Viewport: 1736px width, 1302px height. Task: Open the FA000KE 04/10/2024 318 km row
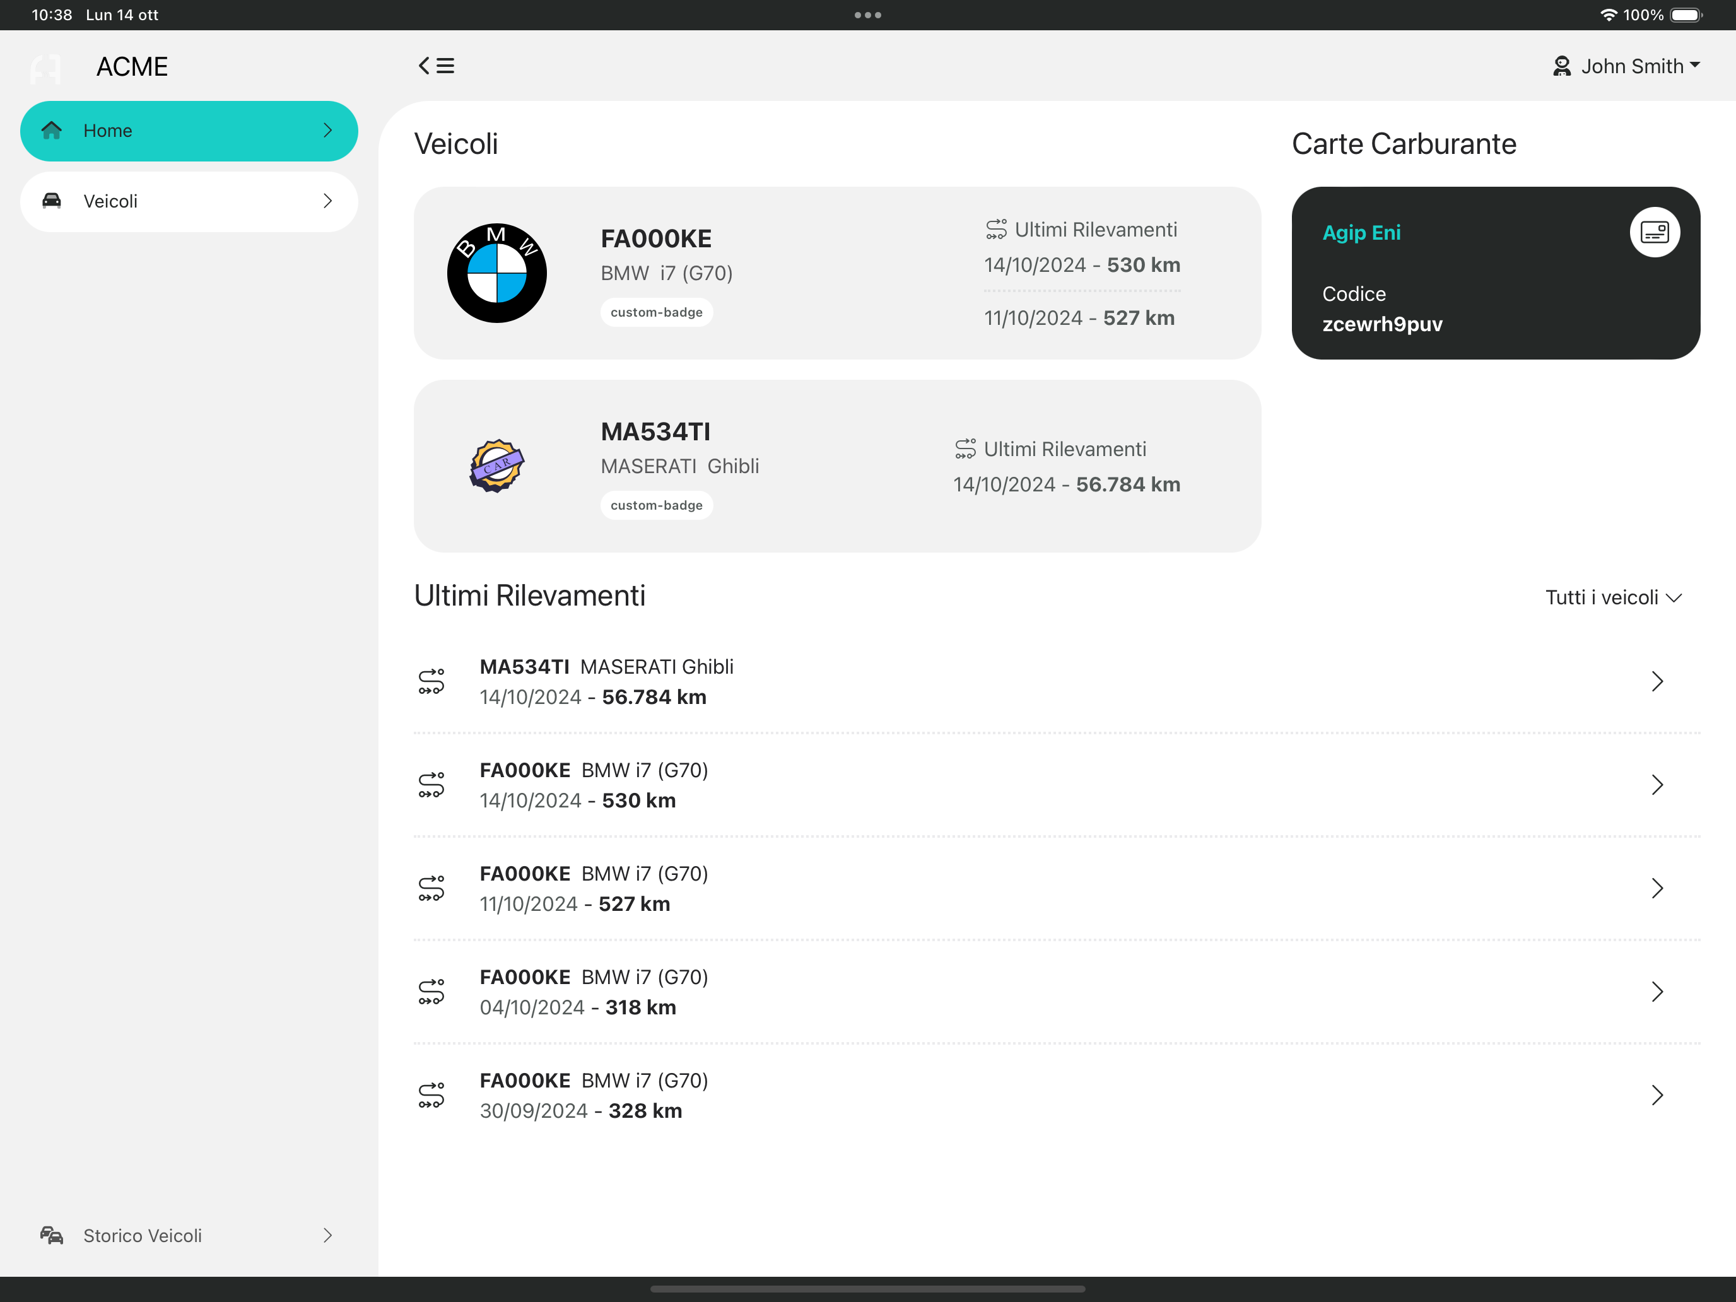pos(1057,992)
